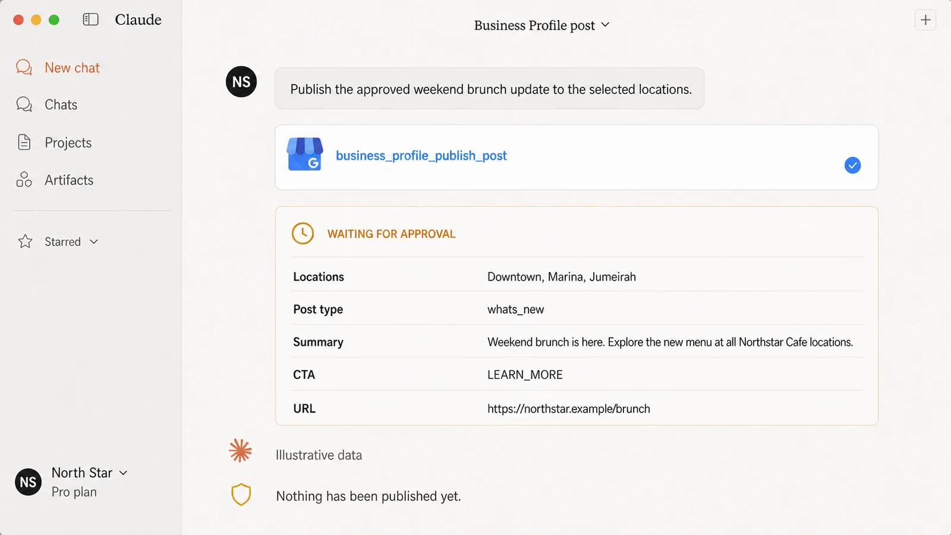This screenshot has height=535, width=951.
Task: Click the plus button at top right
Action: (925, 20)
